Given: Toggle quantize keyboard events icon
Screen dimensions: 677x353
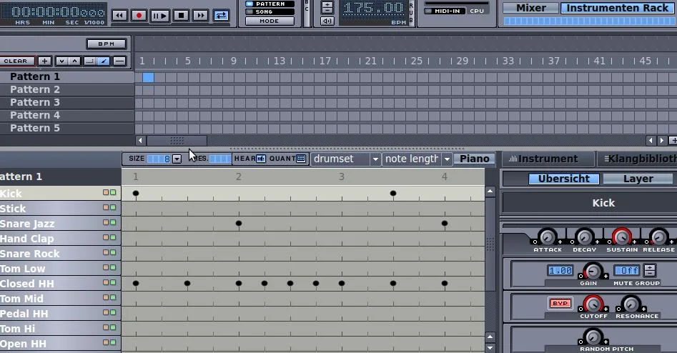Looking at the screenshot, I should (301, 159).
